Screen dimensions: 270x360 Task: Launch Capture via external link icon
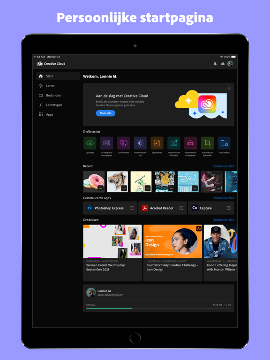229,208
